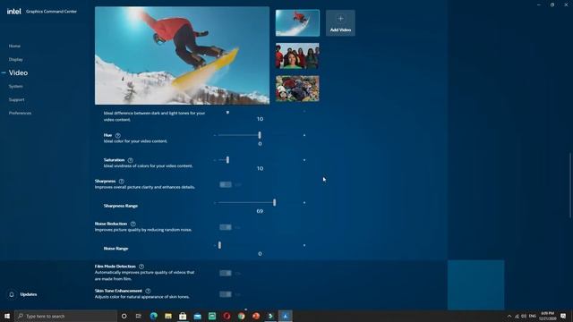Screen dimensions: 573x322
Task: Toggle the Noise Reduction switch
Action: pos(226,227)
